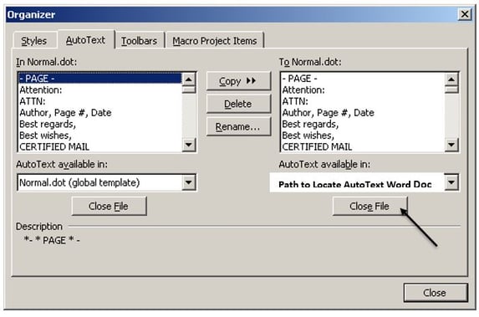Click left Close File button under Normal.dot
This screenshot has height=317, width=479.
click(109, 206)
